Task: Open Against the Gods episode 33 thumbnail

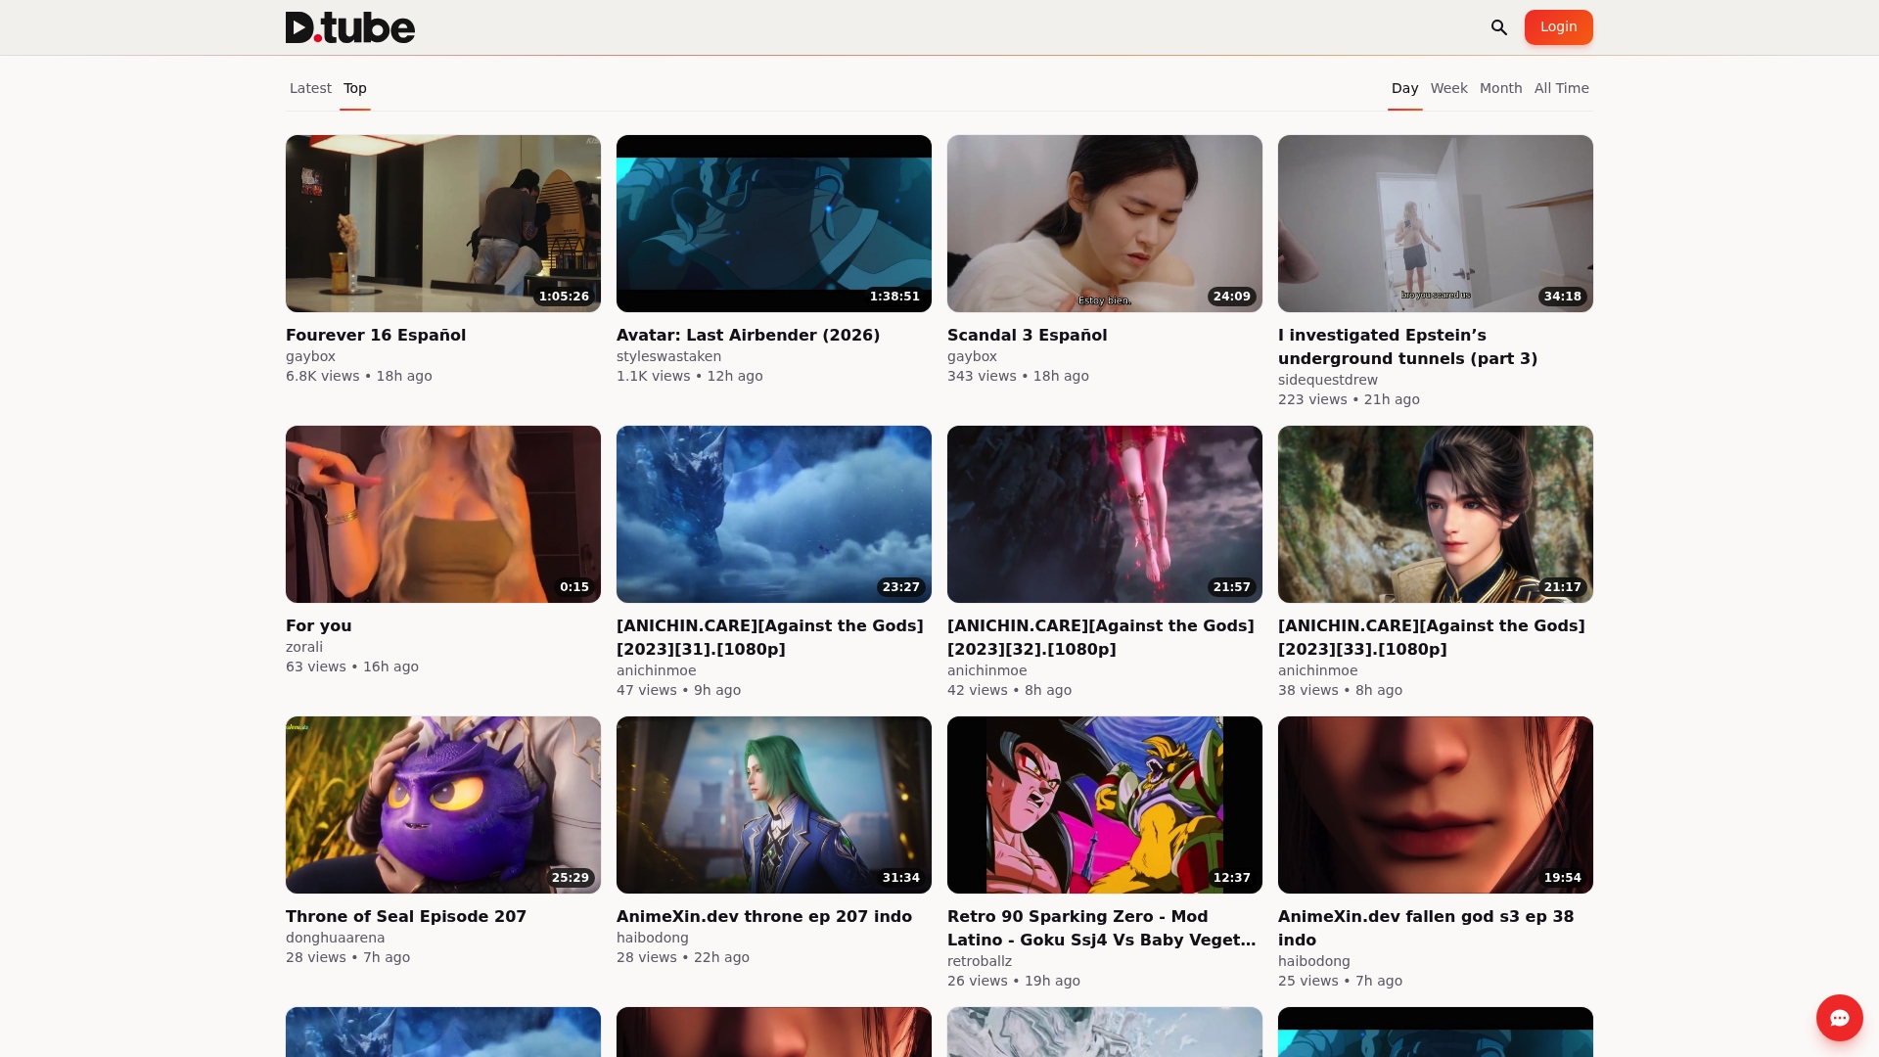Action: 1436,514
